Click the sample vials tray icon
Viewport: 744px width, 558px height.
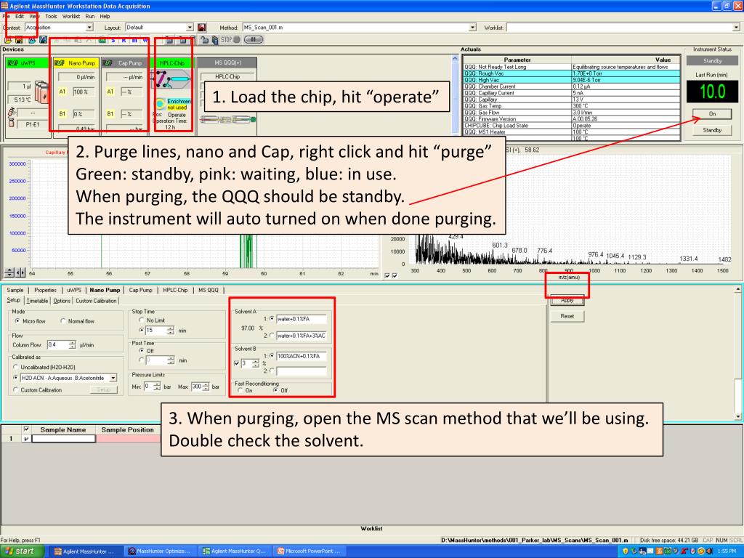click(41, 92)
